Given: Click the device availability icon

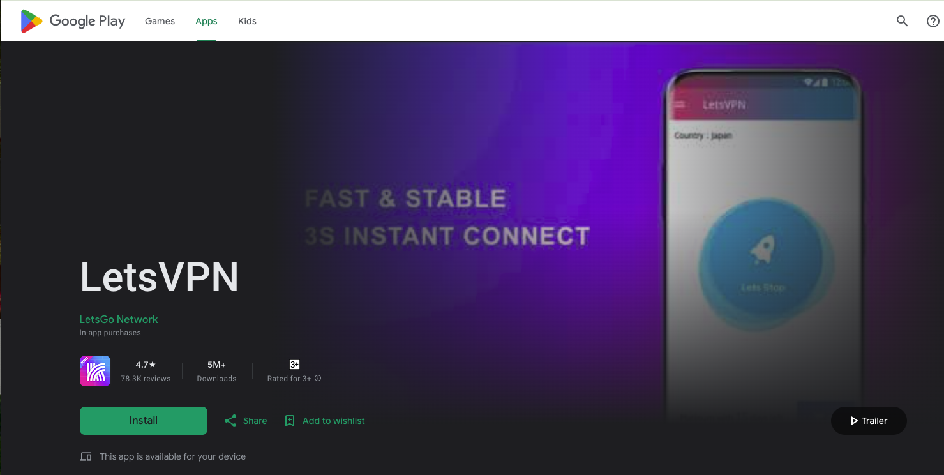Looking at the screenshot, I should point(86,456).
